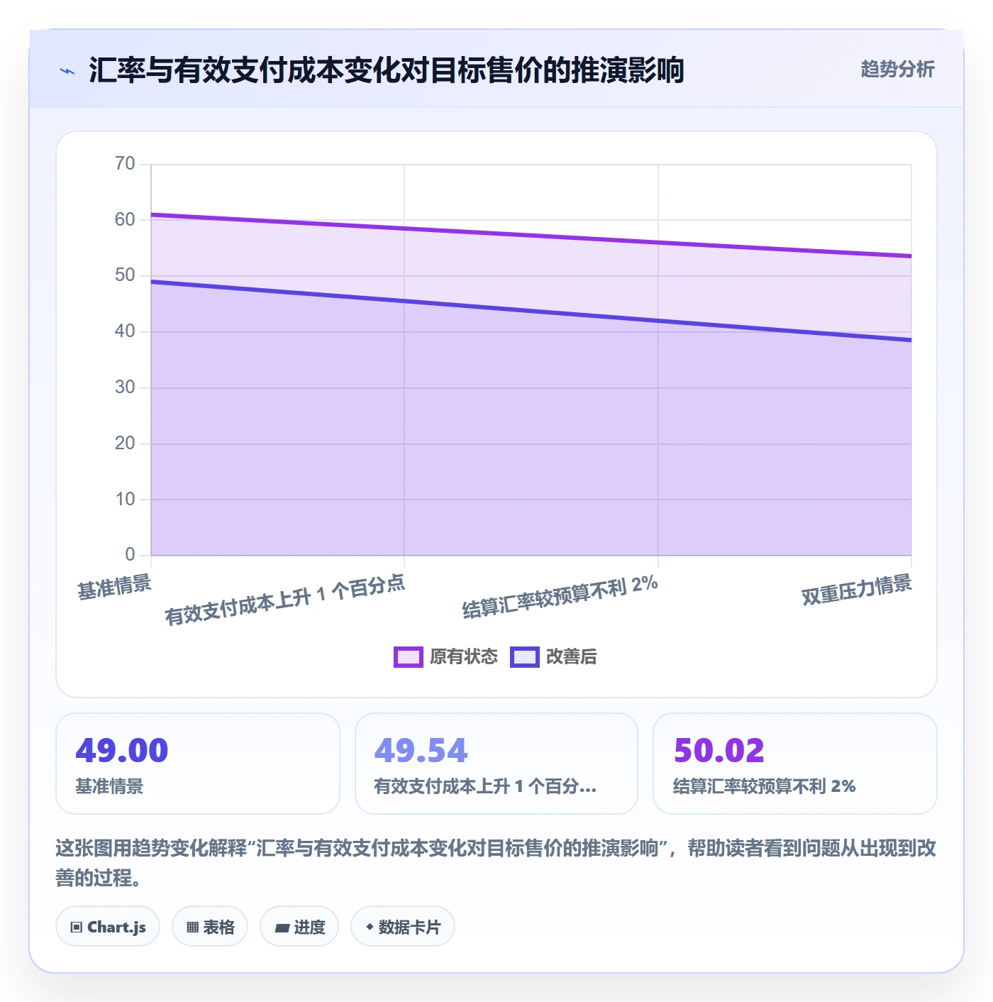Open the 50.02 data card

tap(795, 764)
